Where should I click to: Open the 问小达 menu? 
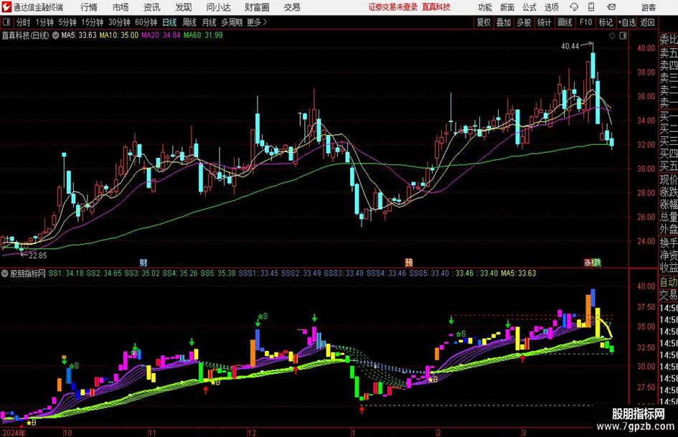coord(218,7)
